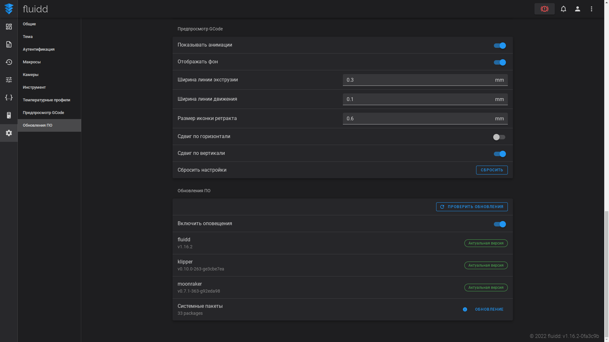Open the dashboard icon in sidebar

[x=9, y=27]
